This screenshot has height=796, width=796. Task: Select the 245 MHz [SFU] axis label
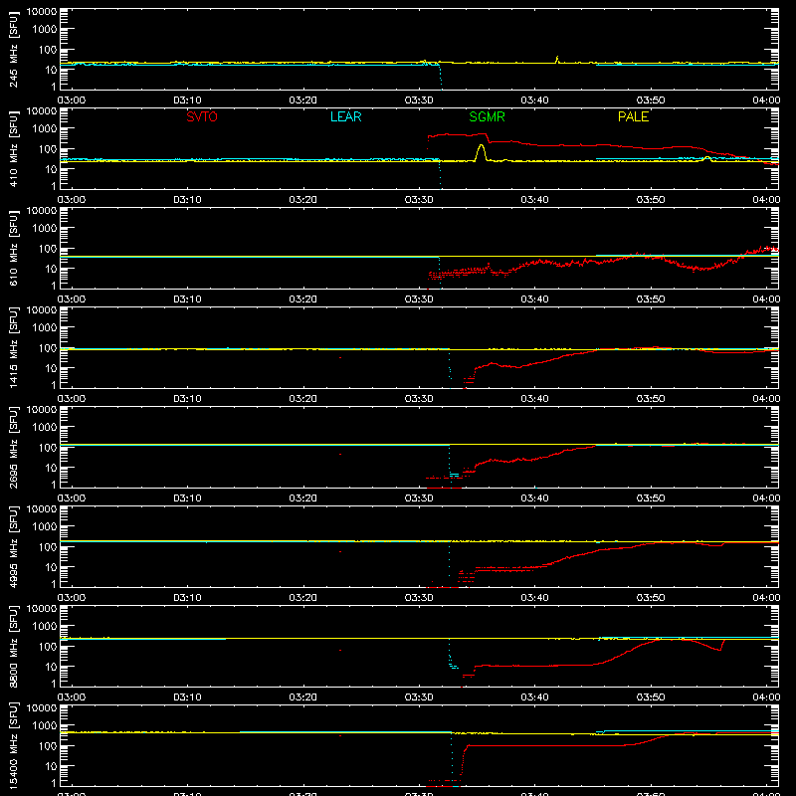click(x=13, y=49)
